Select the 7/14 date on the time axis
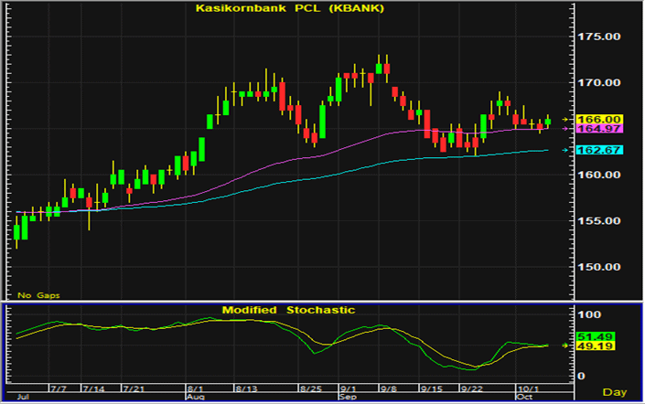The height and width of the screenshot is (404, 645). (x=93, y=388)
